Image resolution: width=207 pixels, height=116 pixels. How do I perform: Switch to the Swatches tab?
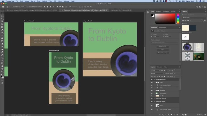pyautogui.click(x=159, y=11)
